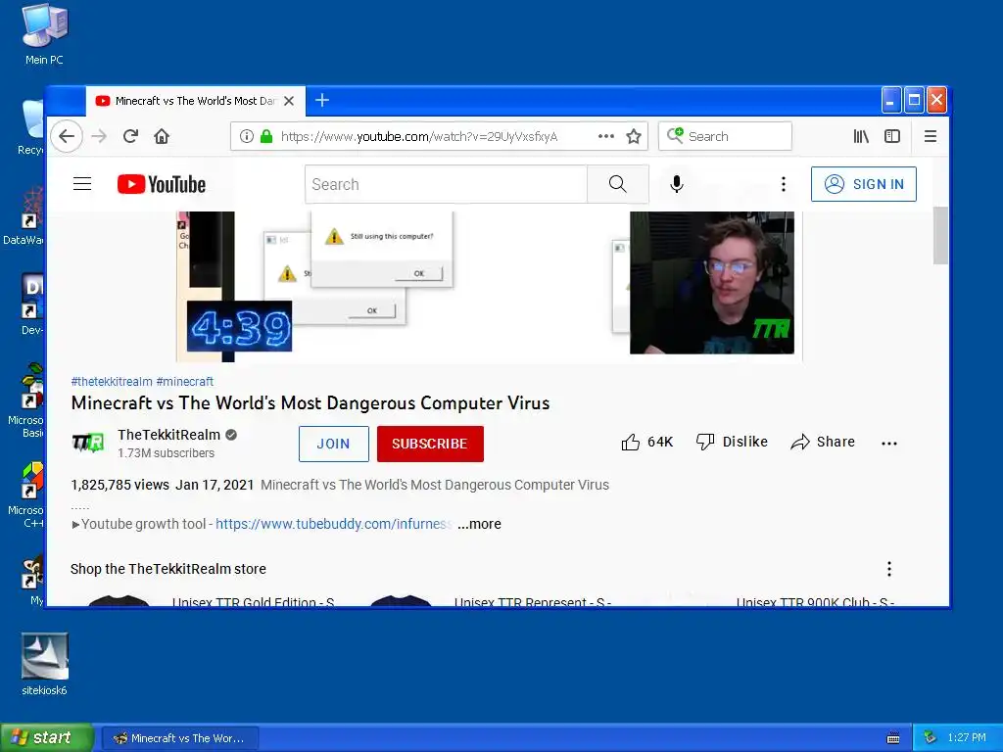The width and height of the screenshot is (1003, 752).
Task: Click the YouTube search magnifier button
Action: 618,184
